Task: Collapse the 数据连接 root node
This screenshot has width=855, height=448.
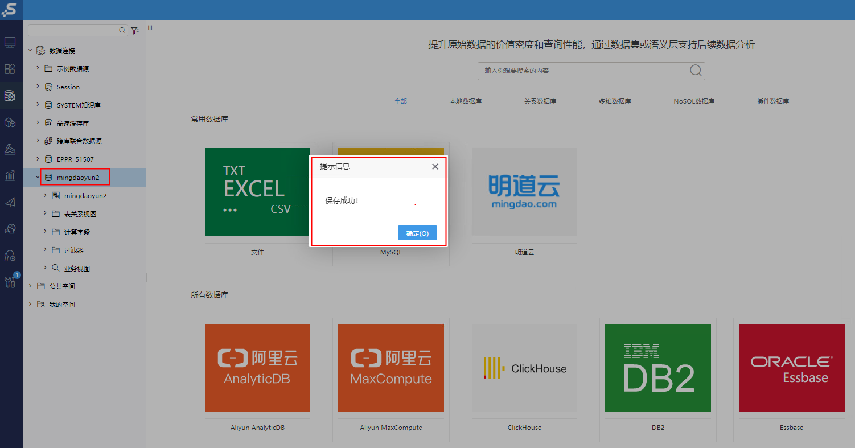Action: pos(30,51)
